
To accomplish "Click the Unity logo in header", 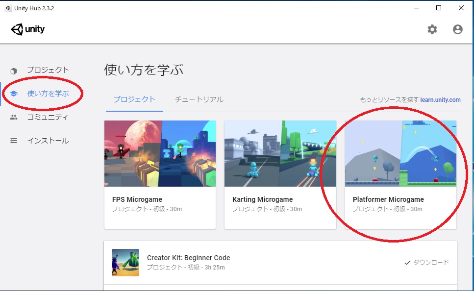I will 28,29.
